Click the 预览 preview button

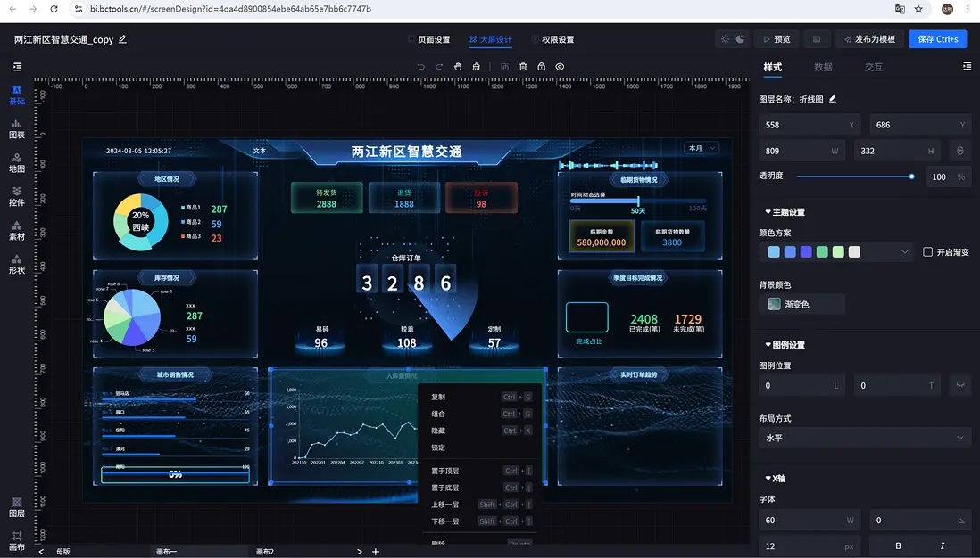tap(777, 38)
